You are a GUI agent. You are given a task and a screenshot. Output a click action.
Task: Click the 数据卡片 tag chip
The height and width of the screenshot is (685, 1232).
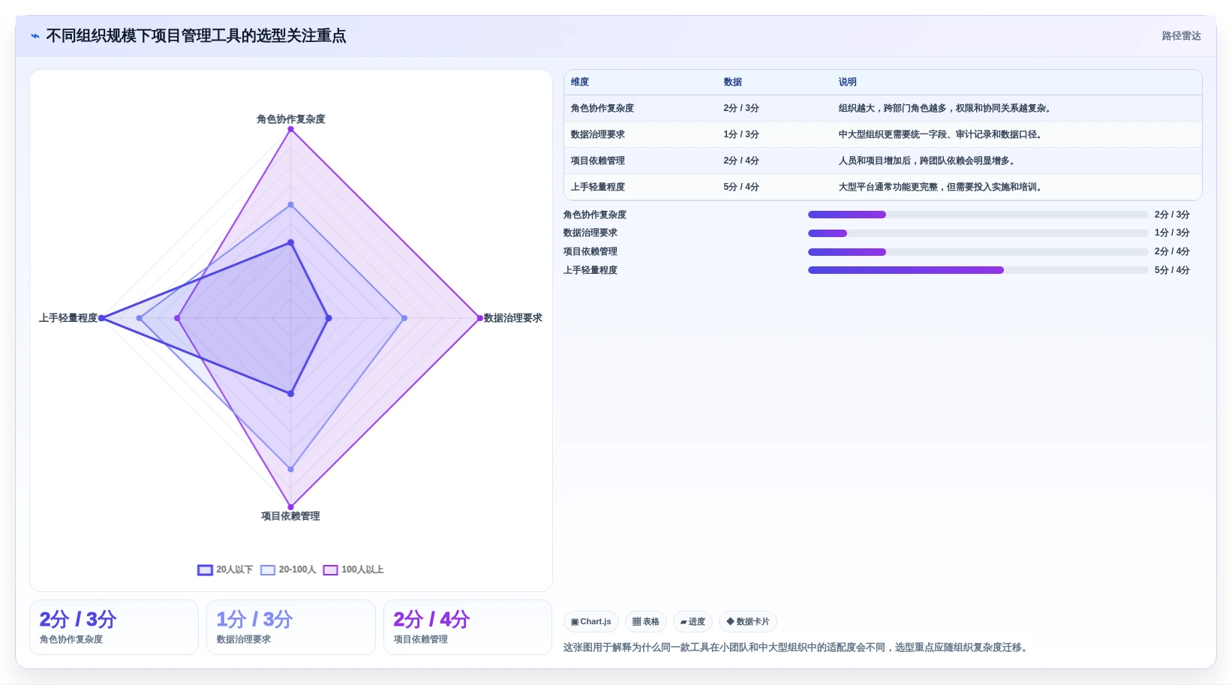click(x=747, y=621)
